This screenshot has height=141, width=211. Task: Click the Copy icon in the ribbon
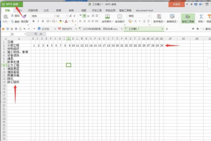pyautogui.click(x=12, y=21)
